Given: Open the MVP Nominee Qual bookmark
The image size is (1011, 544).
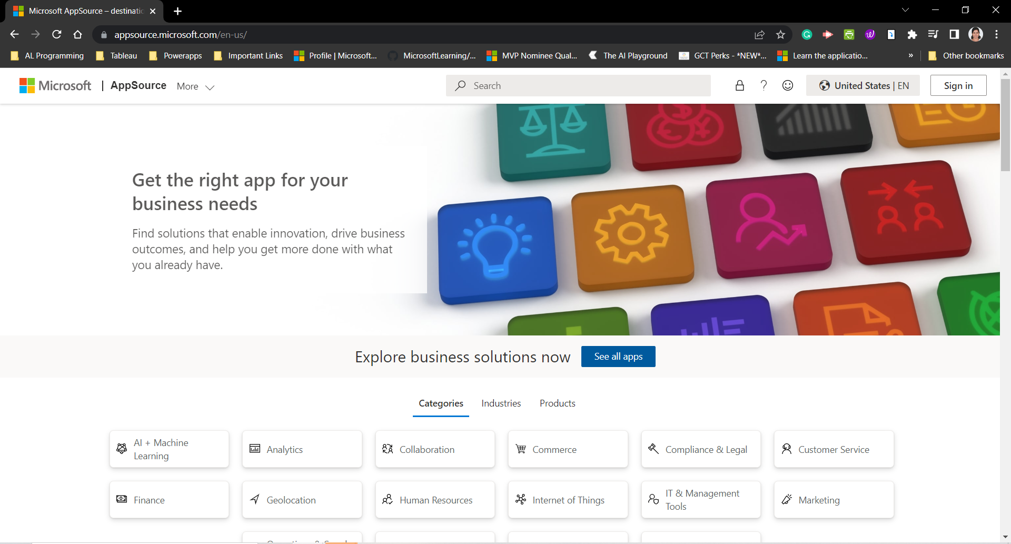Looking at the screenshot, I should pos(532,55).
